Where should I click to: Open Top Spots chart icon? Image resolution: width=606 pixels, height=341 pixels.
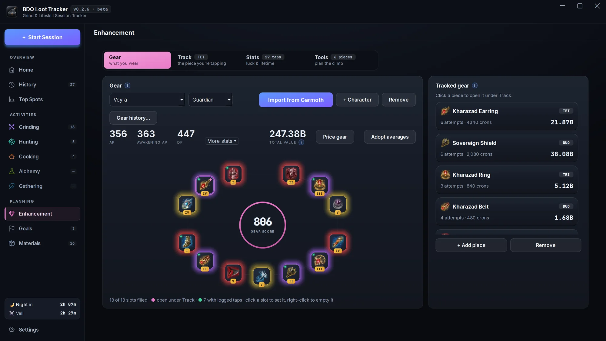12,99
